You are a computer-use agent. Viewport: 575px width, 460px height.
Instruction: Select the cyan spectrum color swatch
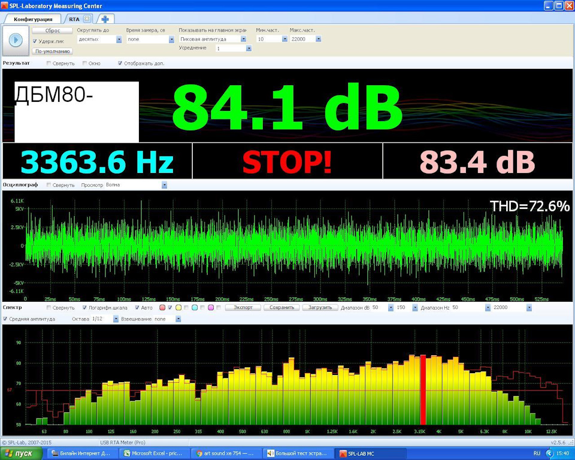[195, 307]
